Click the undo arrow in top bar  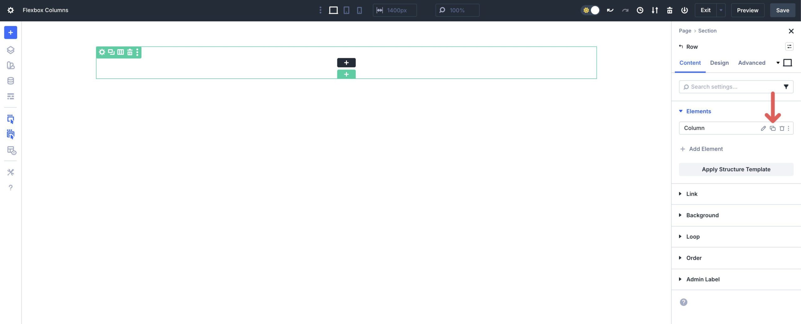point(610,10)
